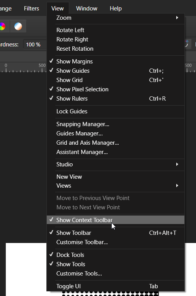This screenshot has height=296, width=196.
Task: Untick Show Margins option
Action: click(116, 62)
